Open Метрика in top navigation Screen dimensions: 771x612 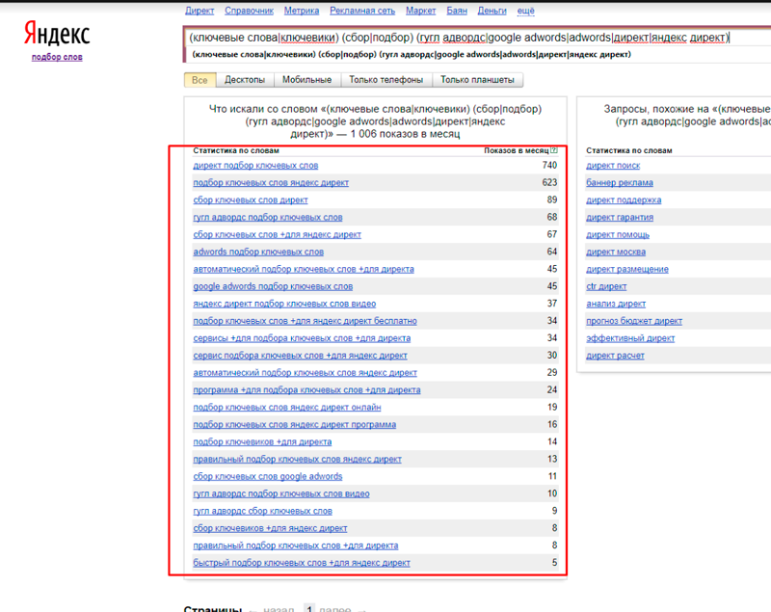(302, 11)
